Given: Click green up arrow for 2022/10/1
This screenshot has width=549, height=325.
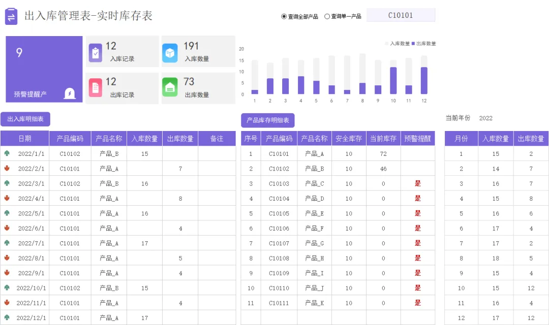Looking at the screenshot, I should [x=7, y=287].
